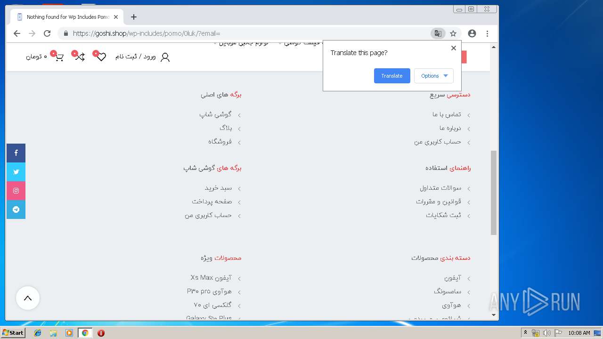
Task: Click the Twitter sidebar icon
Action: coord(16,172)
